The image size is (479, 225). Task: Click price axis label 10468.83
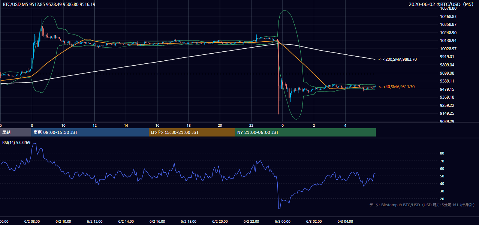coord(448,16)
